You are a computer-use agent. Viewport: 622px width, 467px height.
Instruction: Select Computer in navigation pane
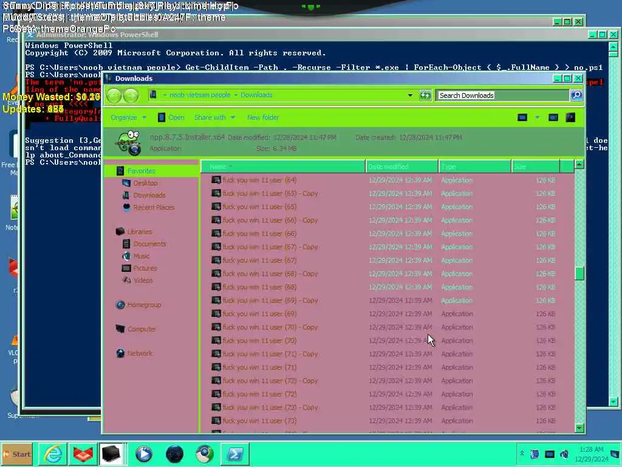[x=141, y=329]
